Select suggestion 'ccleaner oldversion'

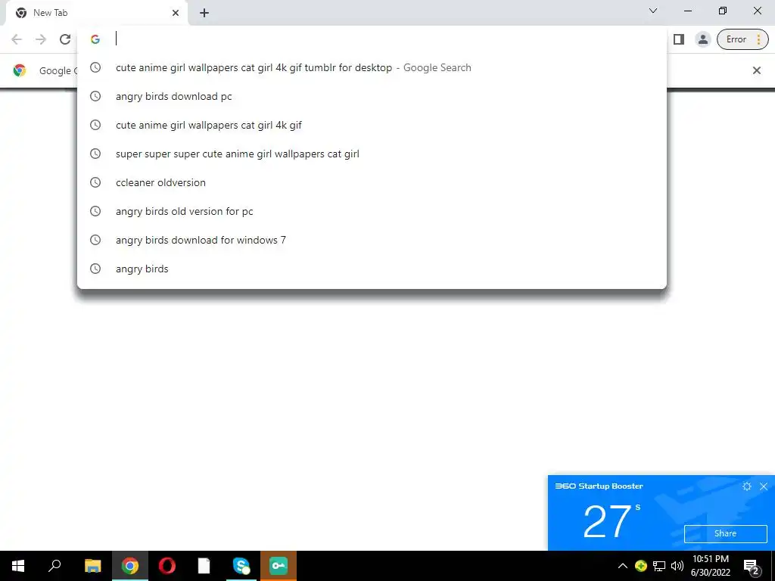coord(372,182)
